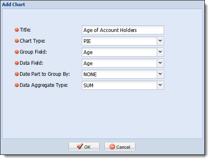This screenshot has height=161, width=211.
Task: Open the Data Aggregate Type dropdown arrow
Action: point(160,85)
